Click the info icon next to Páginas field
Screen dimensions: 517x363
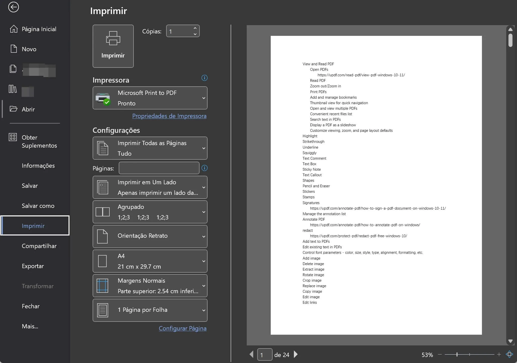point(205,168)
